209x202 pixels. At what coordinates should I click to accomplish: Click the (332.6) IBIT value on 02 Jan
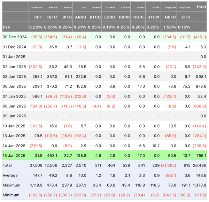[x=36, y=67]
